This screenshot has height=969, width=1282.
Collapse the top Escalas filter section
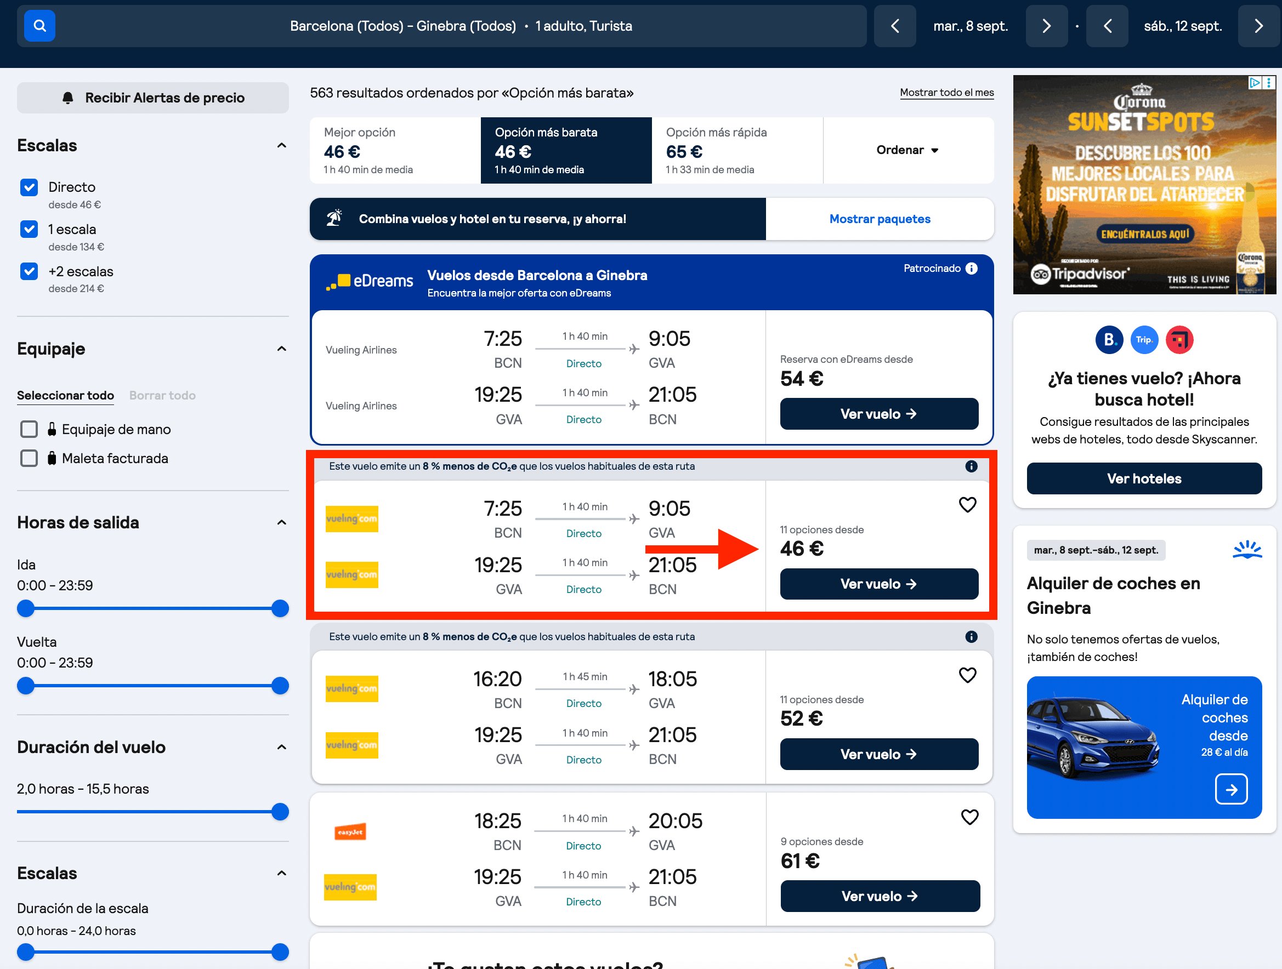point(282,145)
